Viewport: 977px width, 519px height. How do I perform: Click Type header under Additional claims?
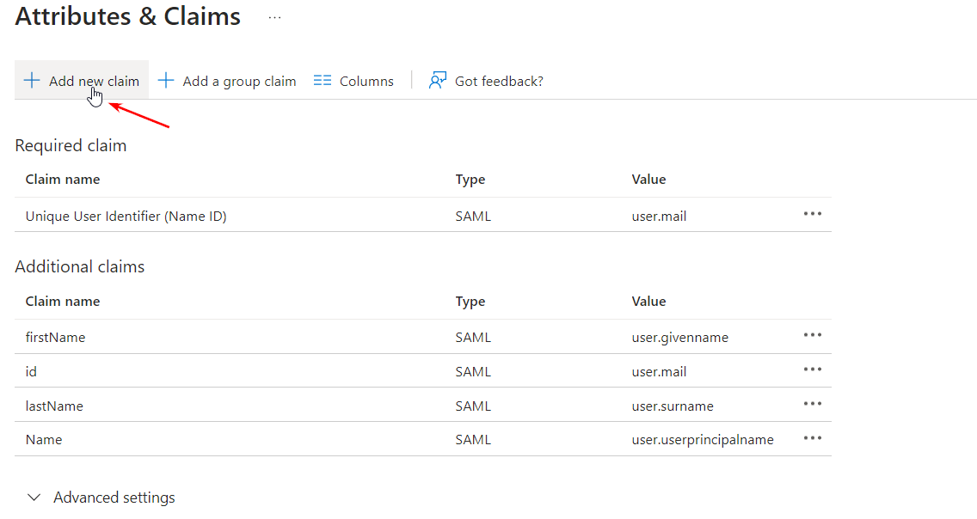coord(470,302)
